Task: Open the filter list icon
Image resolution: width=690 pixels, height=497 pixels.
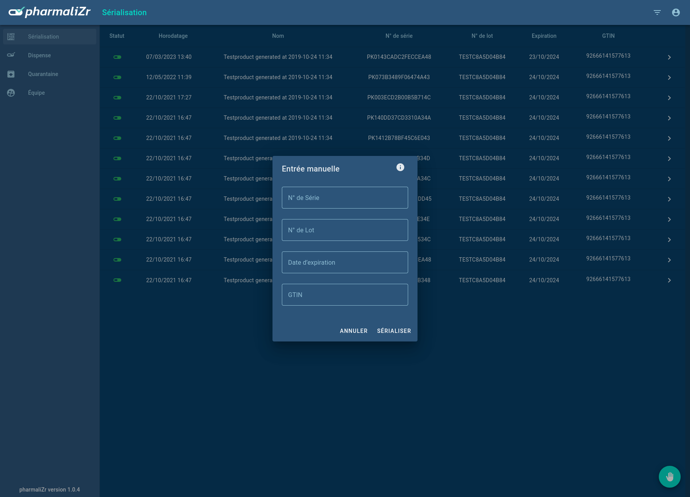Action: (657, 12)
